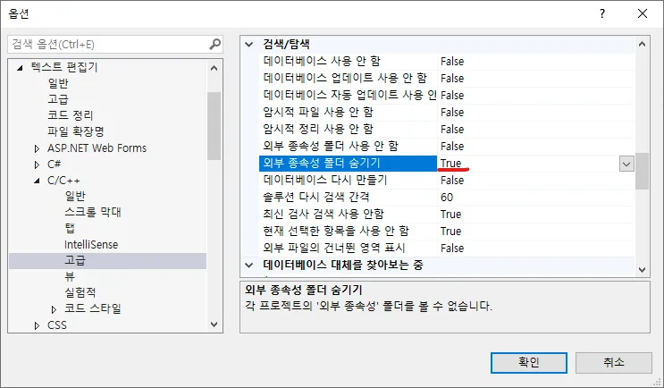Click the tree panel scroll down arrow
The height and width of the screenshot is (388, 664).
click(x=214, y=325)
